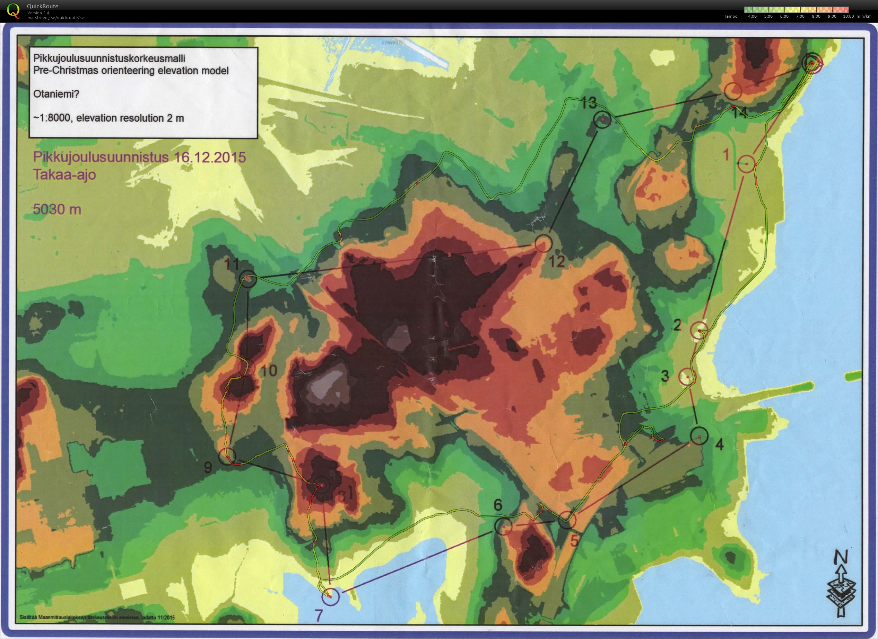Click the Pikkujoulusuunnistuskorkeusmalli heading in info box
878x639 pixels.
pyautogui.click(x=109, y=58)
